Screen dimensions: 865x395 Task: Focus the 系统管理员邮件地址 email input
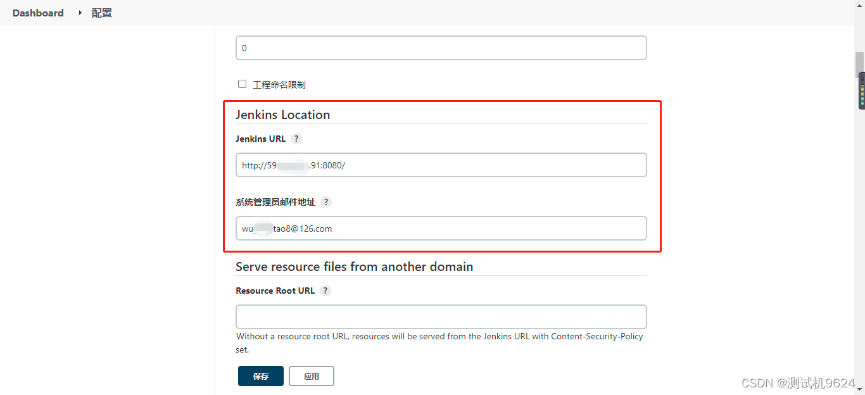(441, 228)
